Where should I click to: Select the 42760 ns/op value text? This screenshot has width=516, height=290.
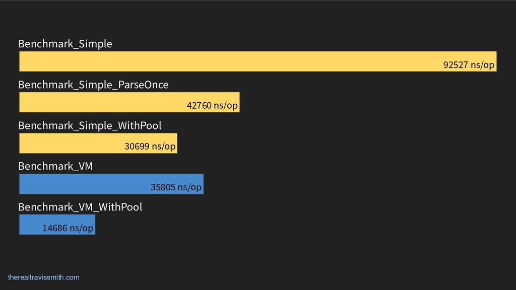[212, 106]
